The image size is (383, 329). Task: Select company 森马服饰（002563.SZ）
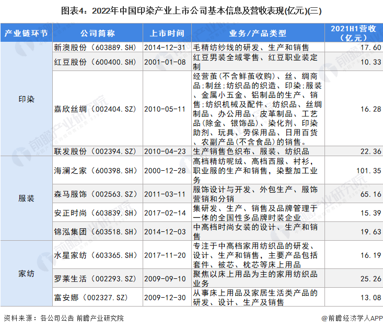pos(95,194)
